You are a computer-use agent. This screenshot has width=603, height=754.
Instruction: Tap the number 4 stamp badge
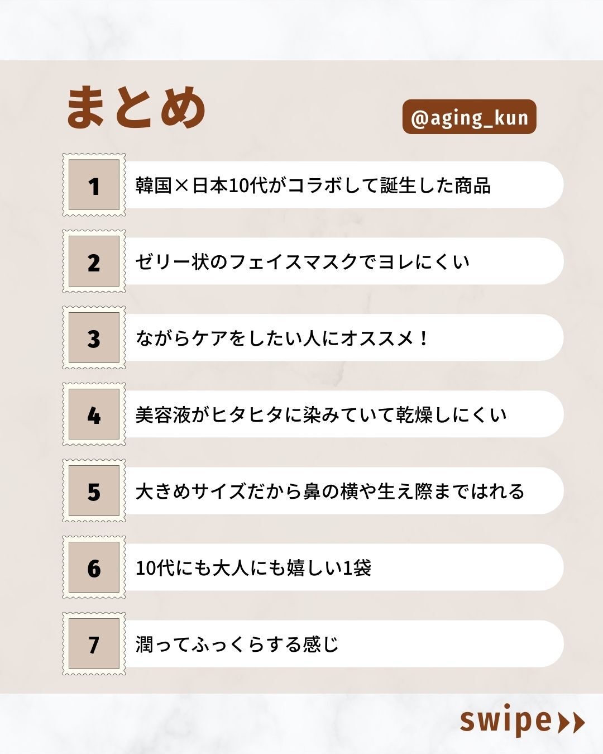(x=94, y=414)
